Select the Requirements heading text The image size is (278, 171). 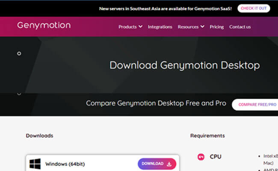click(x=207, y=136)
